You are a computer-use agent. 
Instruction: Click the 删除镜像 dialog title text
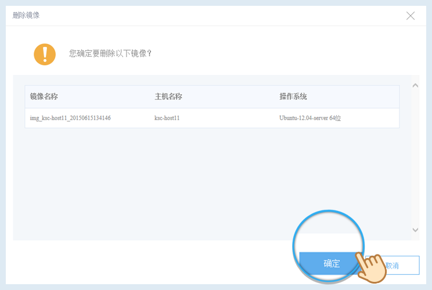pos(26,15)
